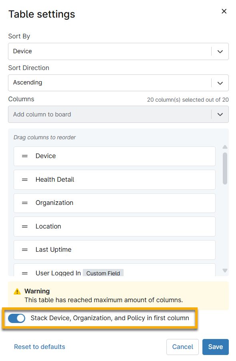Screen dimensions: 236x361
Task: Click the Location row drag handle
Action: click(x=25, y=226)
